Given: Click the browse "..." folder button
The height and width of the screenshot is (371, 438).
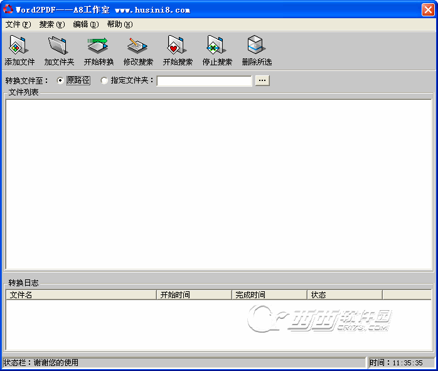Looking at the screenshot, I should 262,80.
